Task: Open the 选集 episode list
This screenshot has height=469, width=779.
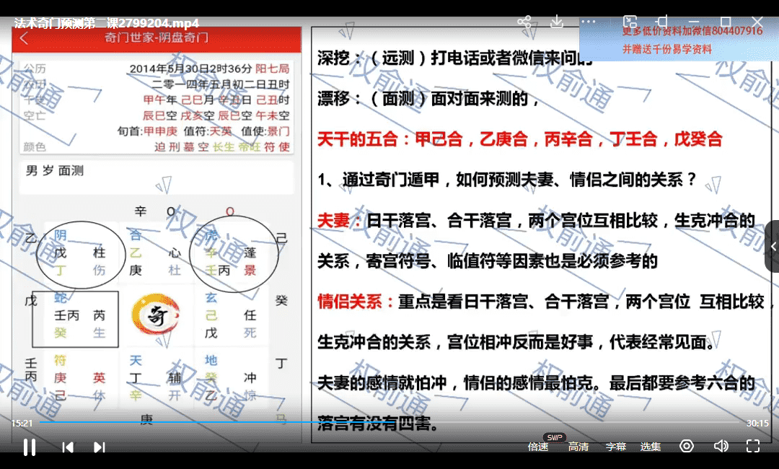Action: point(651,447)
